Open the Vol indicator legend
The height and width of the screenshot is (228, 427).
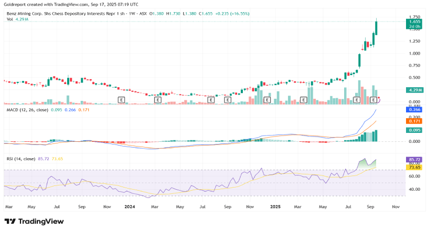(9, 19)
